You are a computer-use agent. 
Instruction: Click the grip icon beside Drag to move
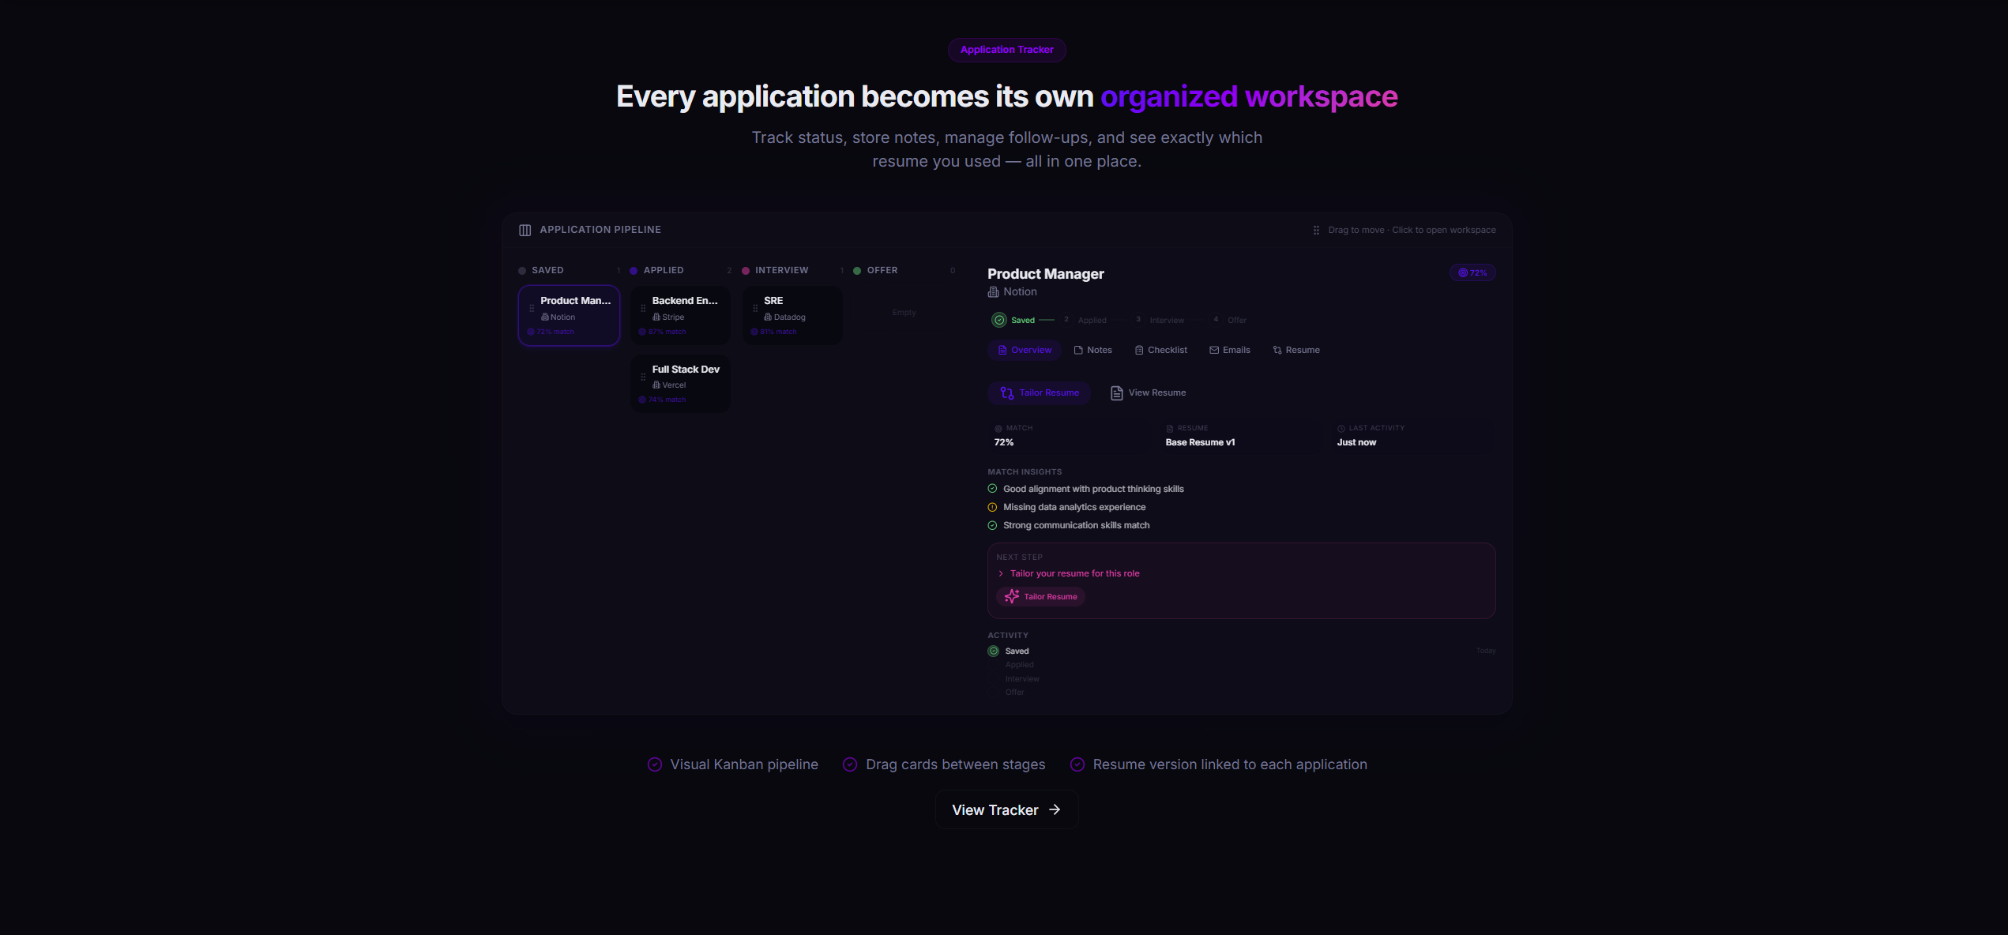tap(1316, 231)
